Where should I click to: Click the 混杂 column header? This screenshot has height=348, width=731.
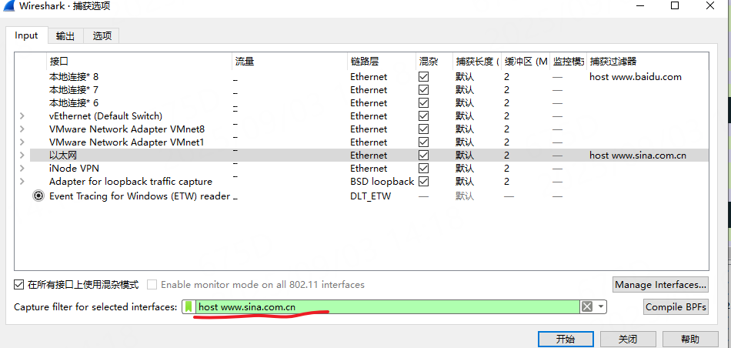[434, 61]
